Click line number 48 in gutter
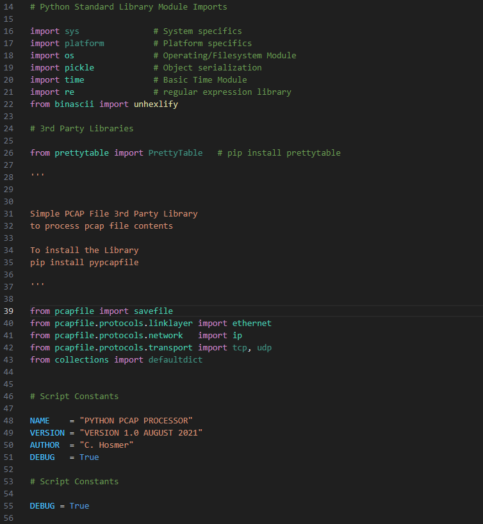The image size is (483, 524). (x=8, y=421)
